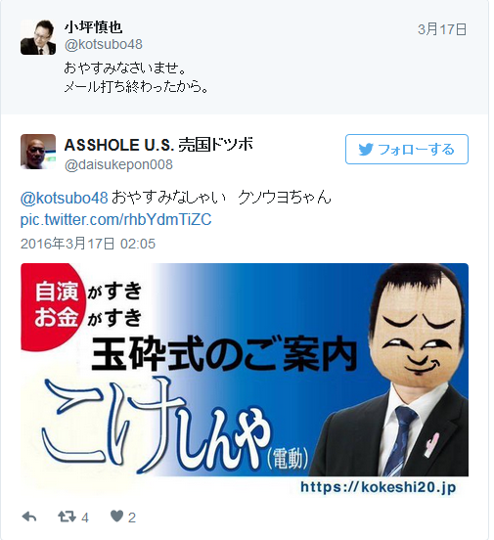Click the reply arrow icon

coord(29,517)
